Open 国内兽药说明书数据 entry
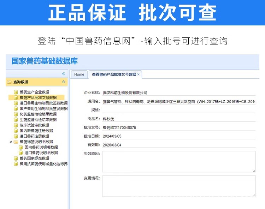 (x=41, y=147)
